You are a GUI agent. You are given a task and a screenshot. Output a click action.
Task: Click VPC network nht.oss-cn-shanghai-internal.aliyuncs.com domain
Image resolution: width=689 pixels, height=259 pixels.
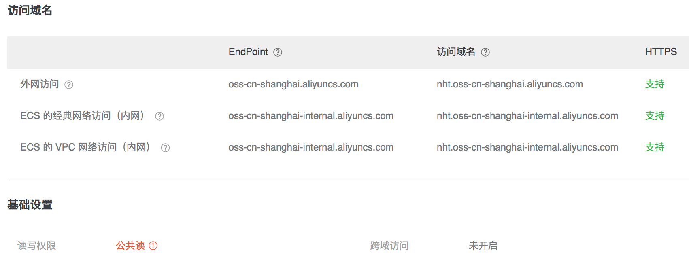point(527,147)
